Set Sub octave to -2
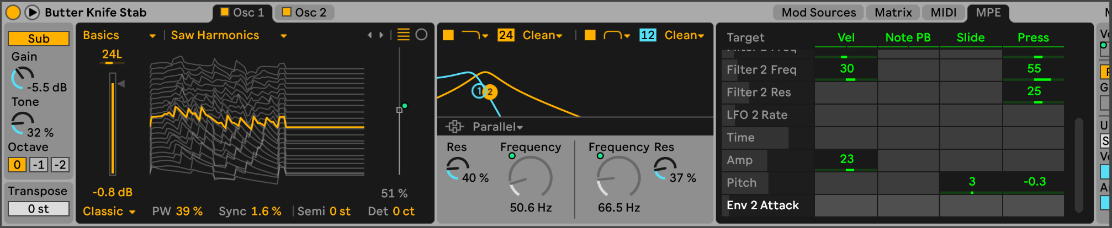1112x228 pixels. coord(60,165)
